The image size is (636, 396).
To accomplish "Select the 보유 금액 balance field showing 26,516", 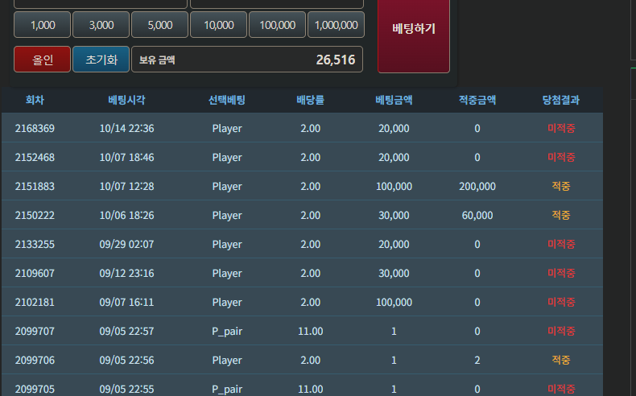I will coord(247,60).
